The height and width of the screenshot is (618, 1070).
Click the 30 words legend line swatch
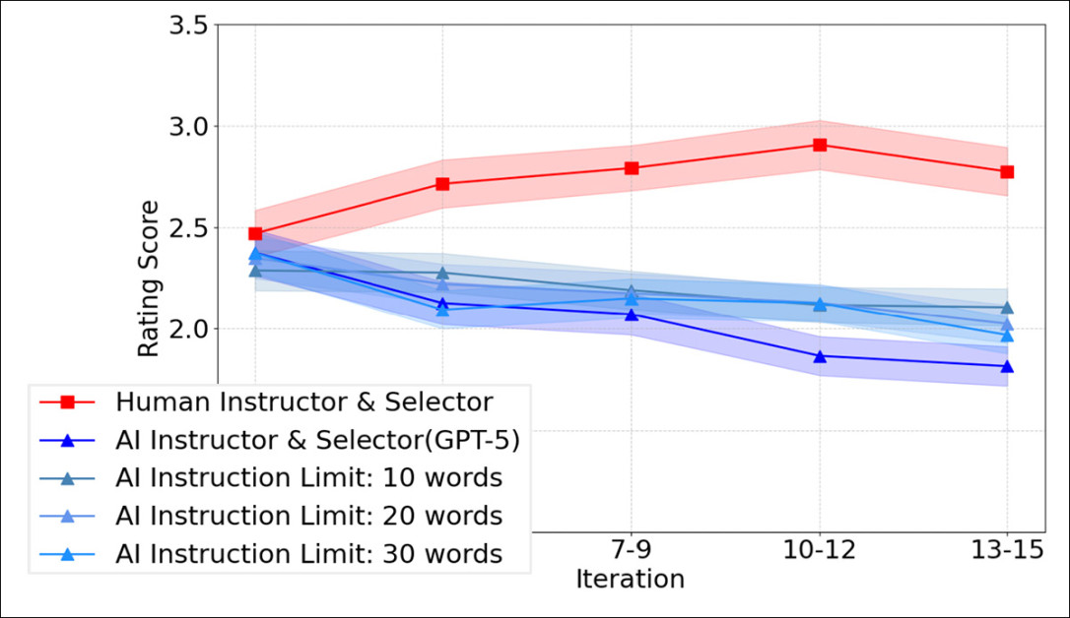pos(68,554)
